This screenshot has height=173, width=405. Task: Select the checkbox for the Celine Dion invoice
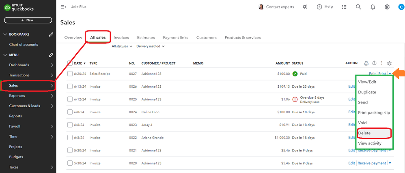70,112
